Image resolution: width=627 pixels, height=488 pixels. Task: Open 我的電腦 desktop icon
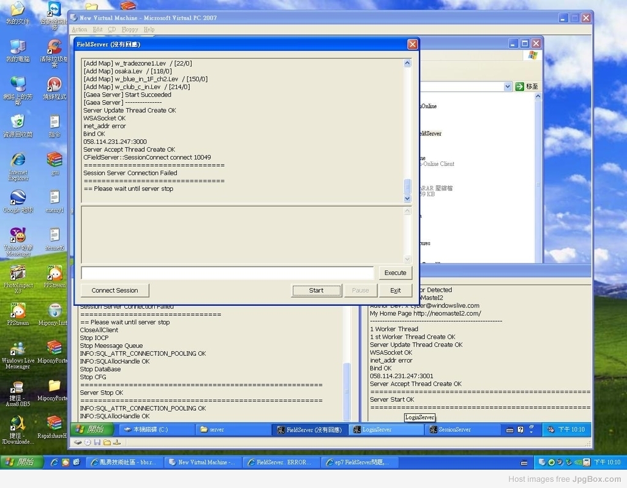click(x=18, y=47)
